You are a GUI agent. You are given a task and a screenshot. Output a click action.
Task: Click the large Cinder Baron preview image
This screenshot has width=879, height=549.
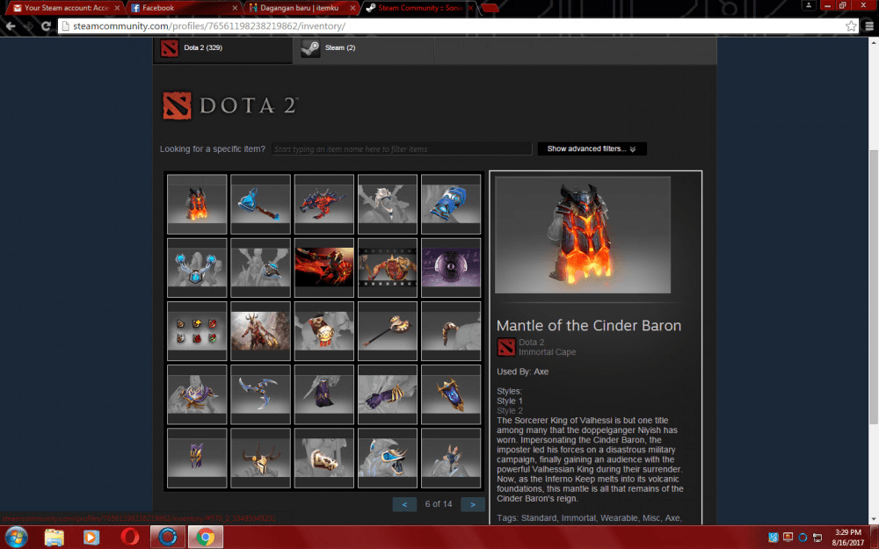point(582,235)
